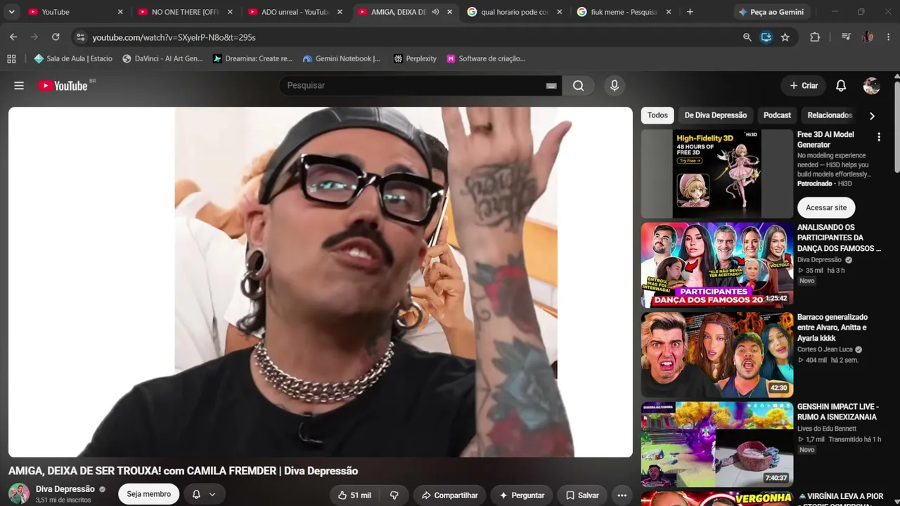The height and width of the screenshot is (506, 900).
Task: Open the browser extensions puzzle icon
Action: coord(815,37)
